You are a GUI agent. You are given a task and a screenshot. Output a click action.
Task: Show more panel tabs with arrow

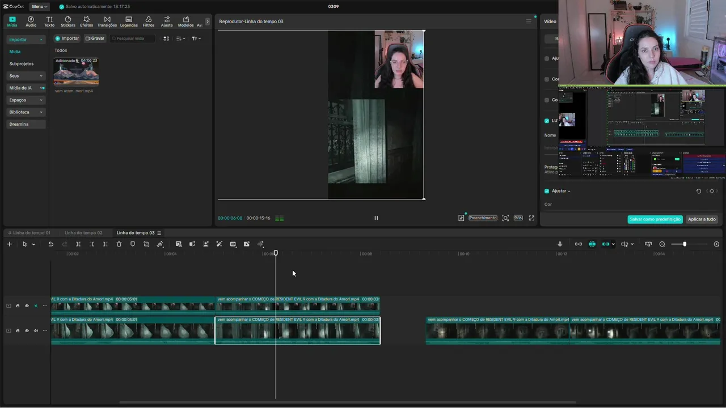point(207,22)
